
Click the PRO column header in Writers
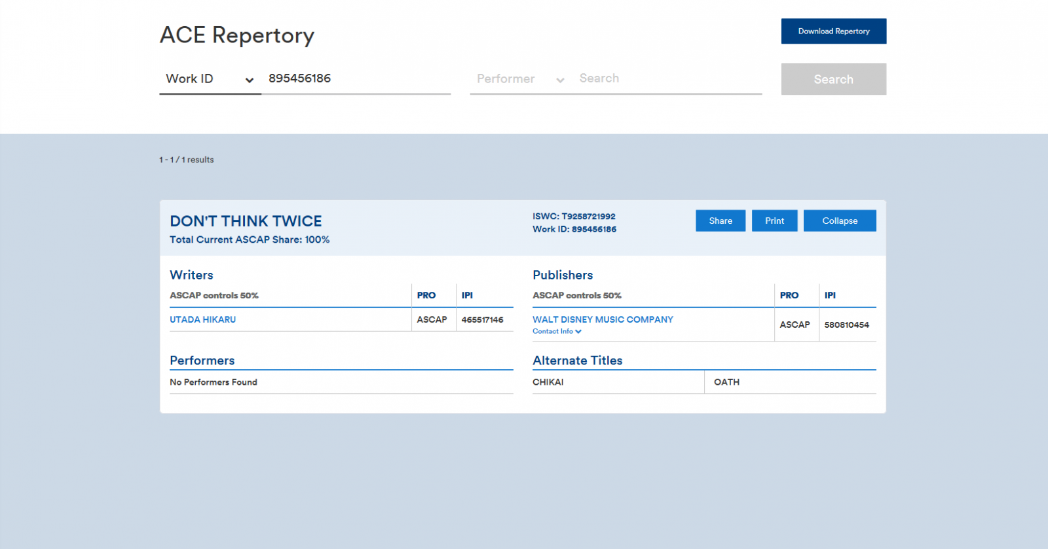pos(426,296)
